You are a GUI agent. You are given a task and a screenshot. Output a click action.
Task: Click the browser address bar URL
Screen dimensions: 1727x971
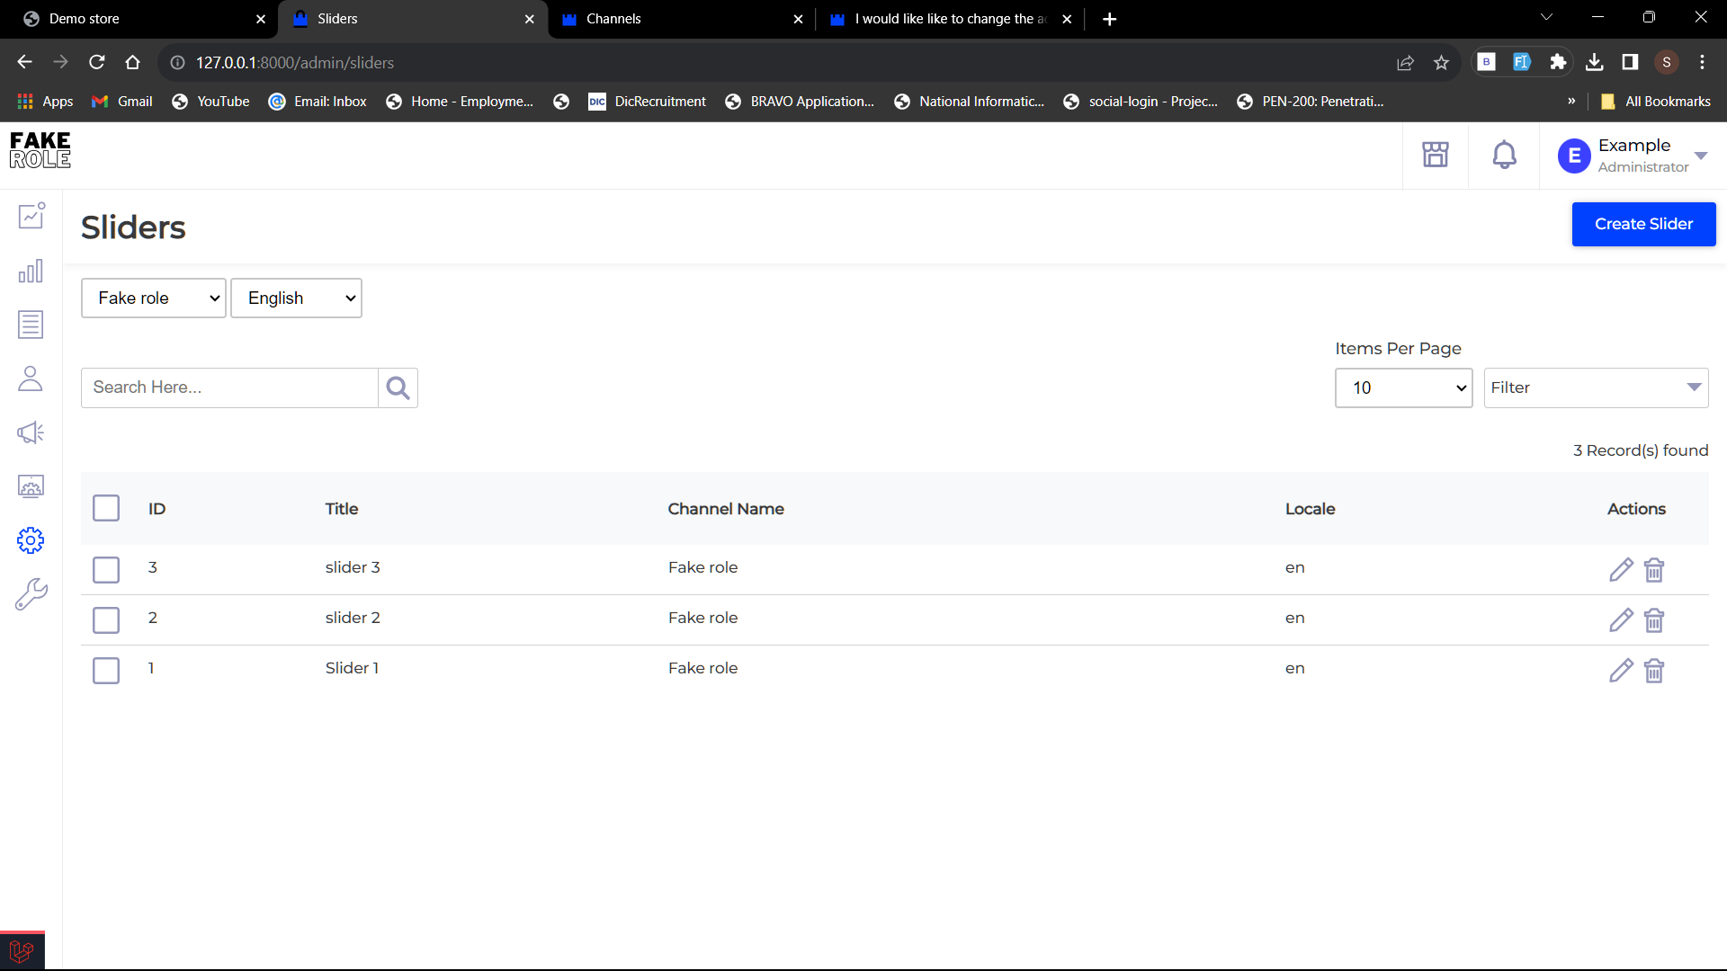coord(295,62)
